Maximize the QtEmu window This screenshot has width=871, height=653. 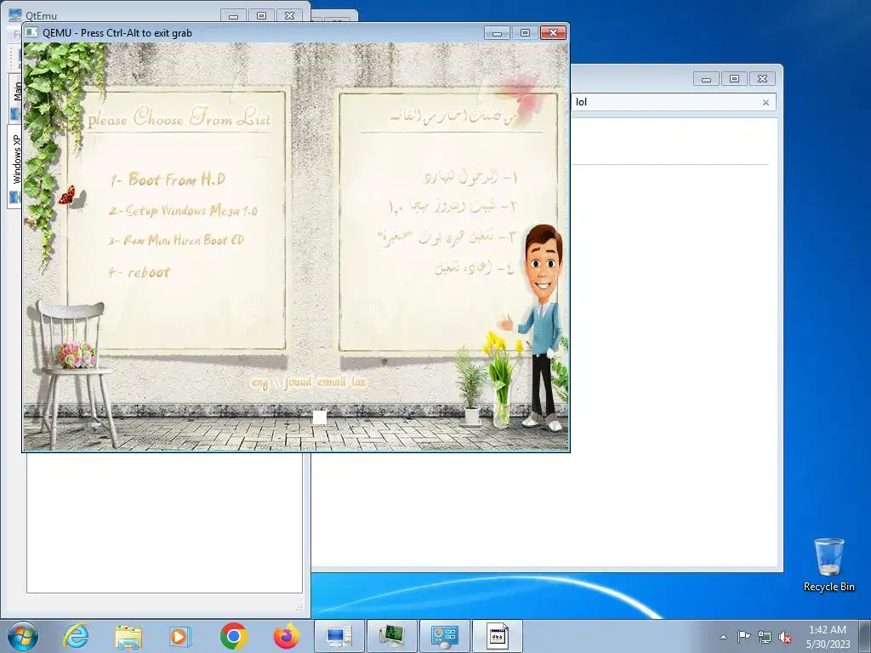point(262,16)
